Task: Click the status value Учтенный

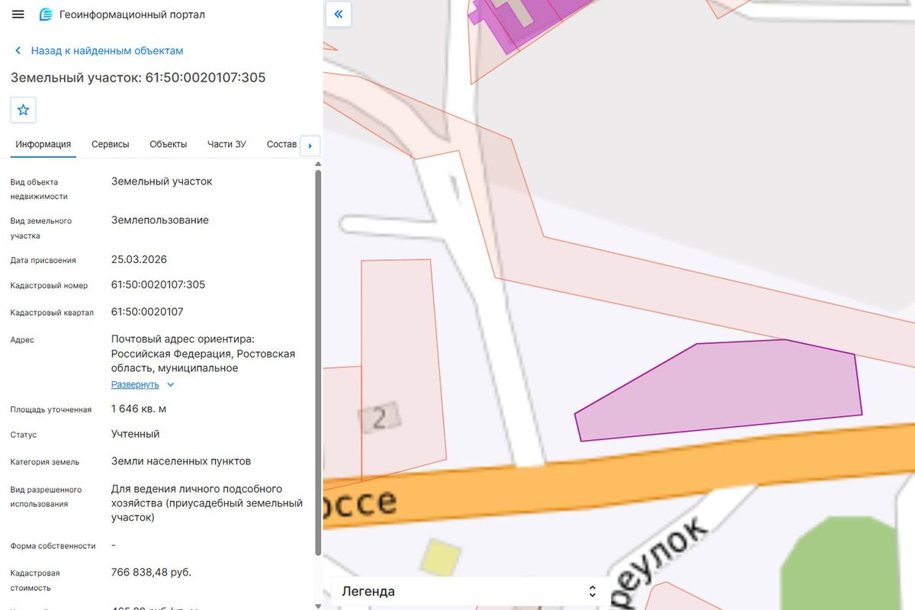Action: [135, 434]
